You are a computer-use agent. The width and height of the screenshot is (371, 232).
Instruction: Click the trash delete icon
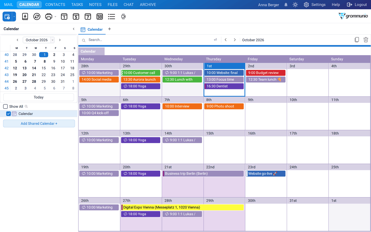coord(366,40)
